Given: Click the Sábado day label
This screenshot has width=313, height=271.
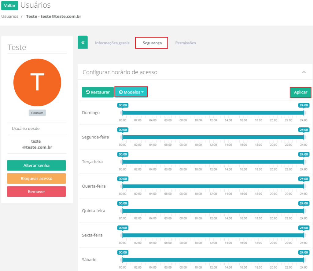Looking at the screenshot, I should coord(89,260).
